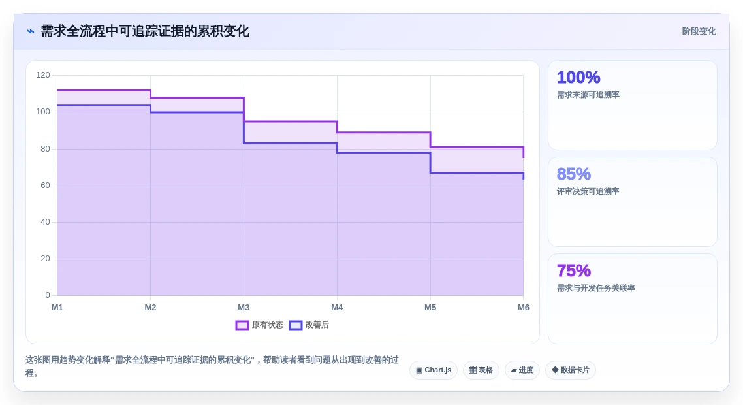Click the description text starting 这张图用趋势变化解释
The height and width of the screenshot is (405, 743).
(212, 366)
